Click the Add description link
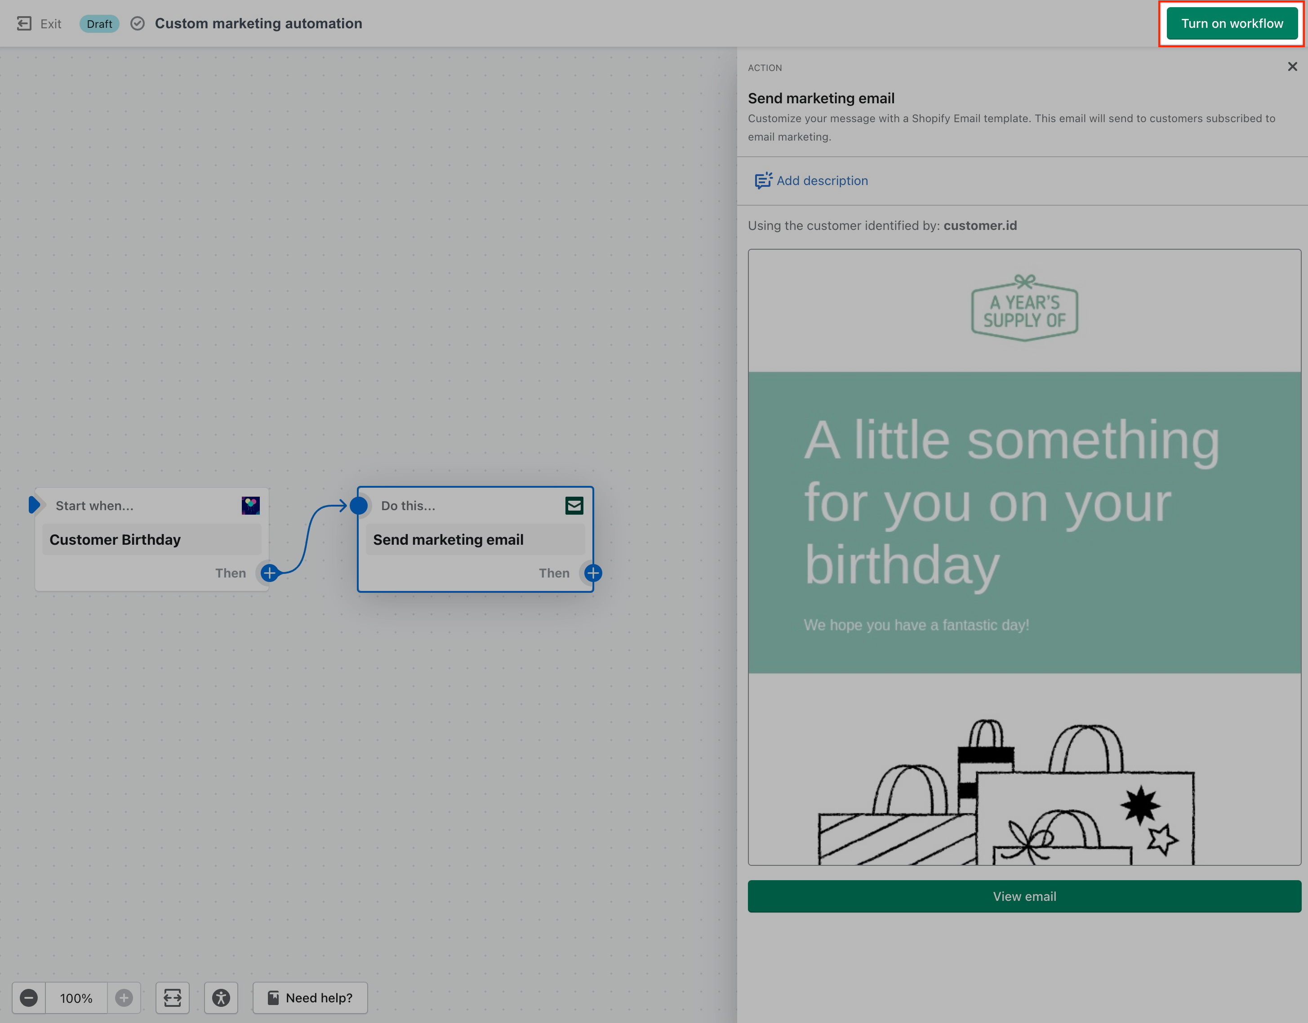The width and height of the screenshot is (1308, 1023). click(821, 180)
